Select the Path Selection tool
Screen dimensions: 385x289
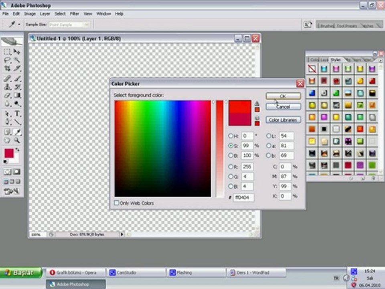click(x=7, y=114)
